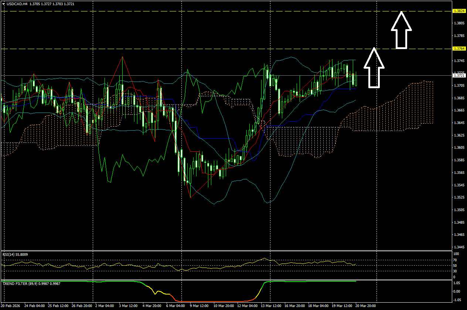
Task: Click the 1.3645 price axis label
Action: (459, 123)
